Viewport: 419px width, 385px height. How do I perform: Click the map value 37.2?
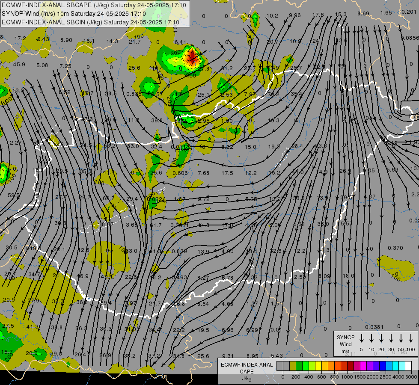pyautogui.click(x=154, y=355)
